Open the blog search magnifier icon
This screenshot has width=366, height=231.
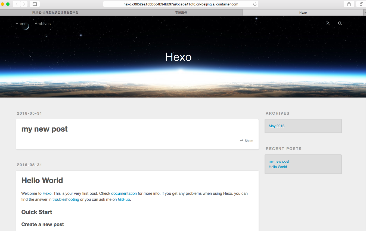pyautogui.click(x=340, y=23)
